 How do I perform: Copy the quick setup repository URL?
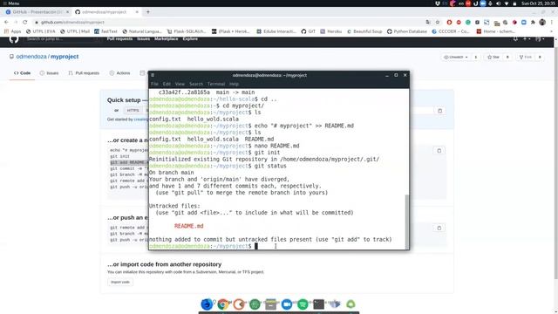[x=439, y=111]
